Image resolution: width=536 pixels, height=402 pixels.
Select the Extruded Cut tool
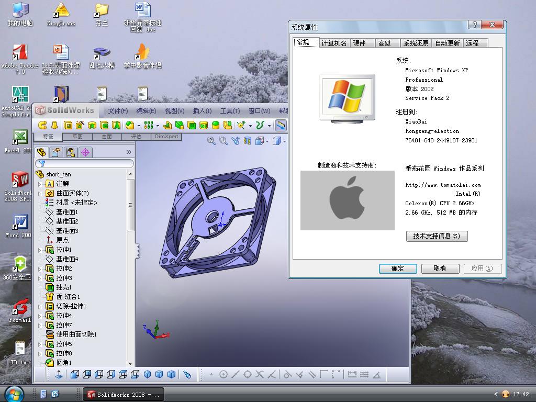click(68, 126)
